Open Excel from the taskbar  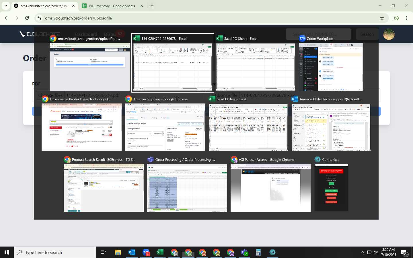[160, 252]
